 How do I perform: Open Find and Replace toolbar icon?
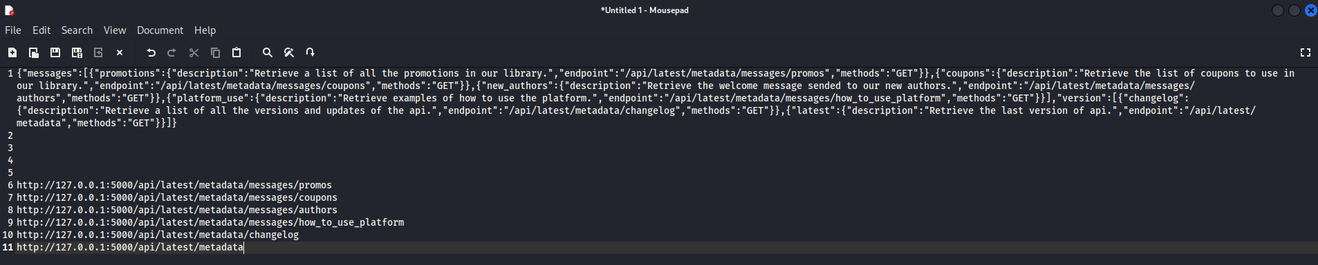click(289, 52)
